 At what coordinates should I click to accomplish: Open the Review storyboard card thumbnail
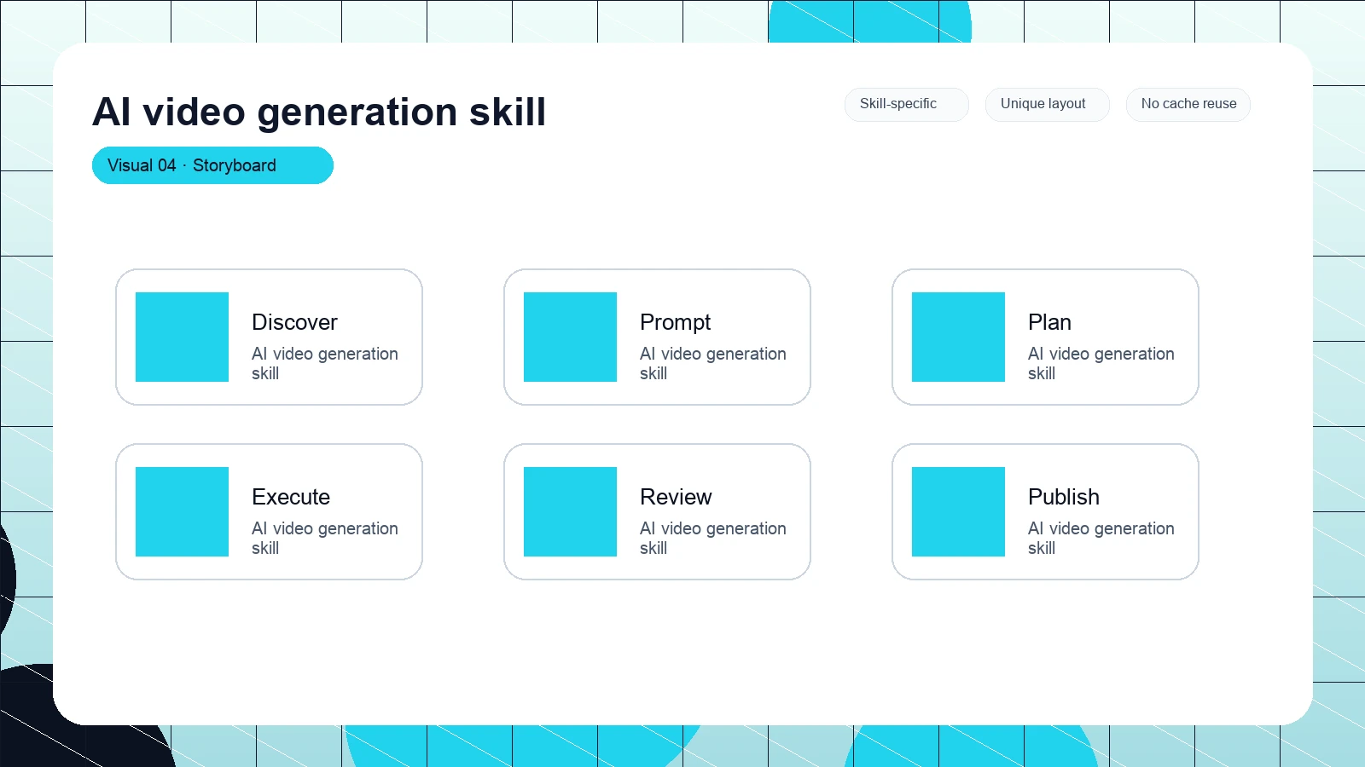(x=570, y=511)
